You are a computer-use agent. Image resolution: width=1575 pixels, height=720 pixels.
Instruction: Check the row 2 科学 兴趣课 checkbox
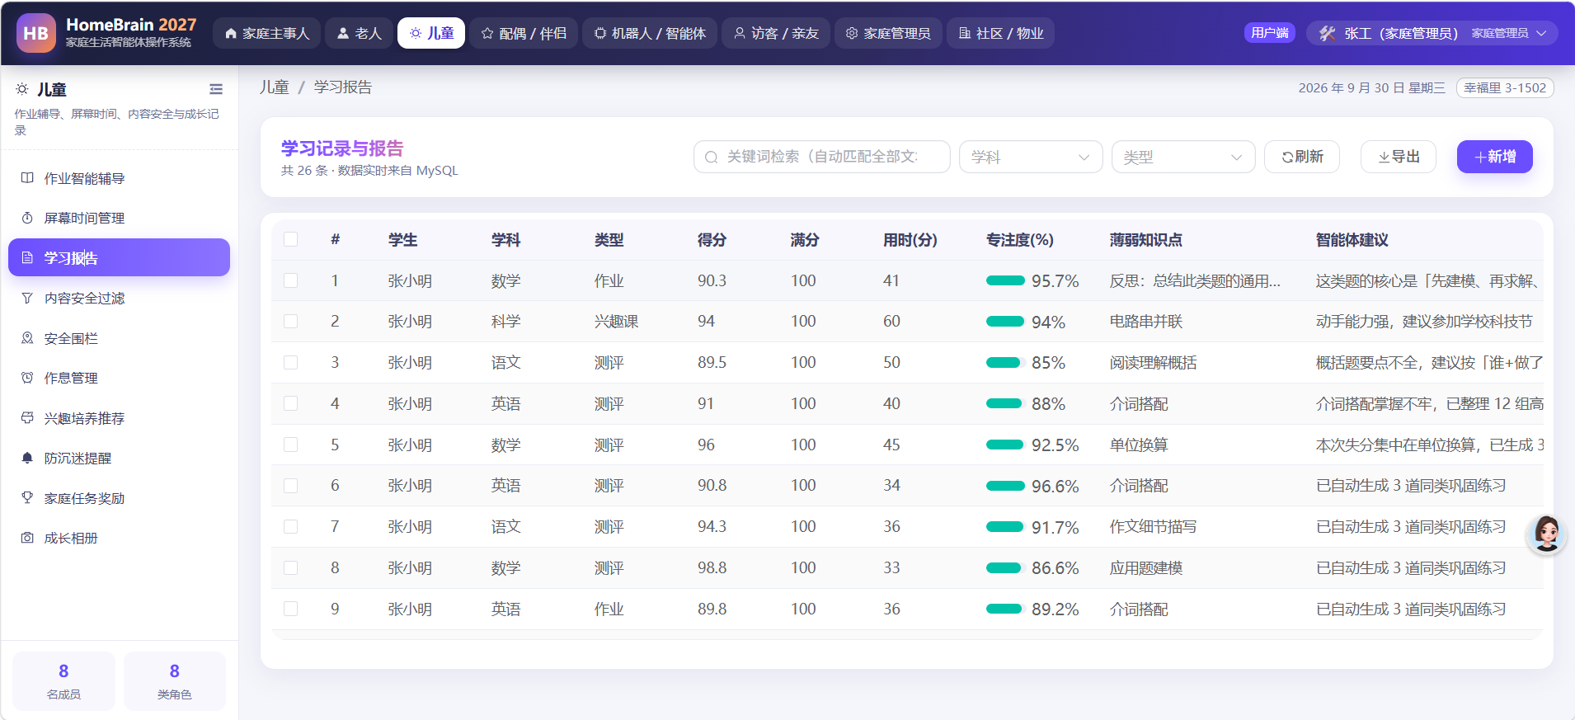(x=290, y=322)
